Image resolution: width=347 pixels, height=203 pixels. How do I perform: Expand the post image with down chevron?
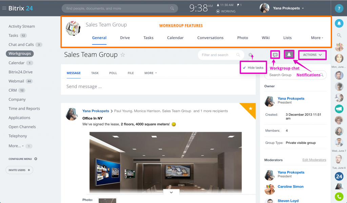(x=171, y=192)
